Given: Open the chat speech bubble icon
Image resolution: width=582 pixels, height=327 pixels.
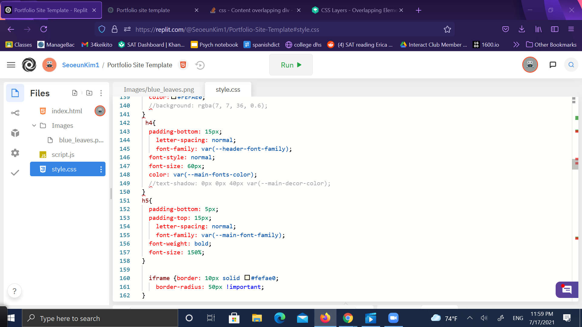Looking at the screenshot, I should pyautogui.click(x=553, y=65).
